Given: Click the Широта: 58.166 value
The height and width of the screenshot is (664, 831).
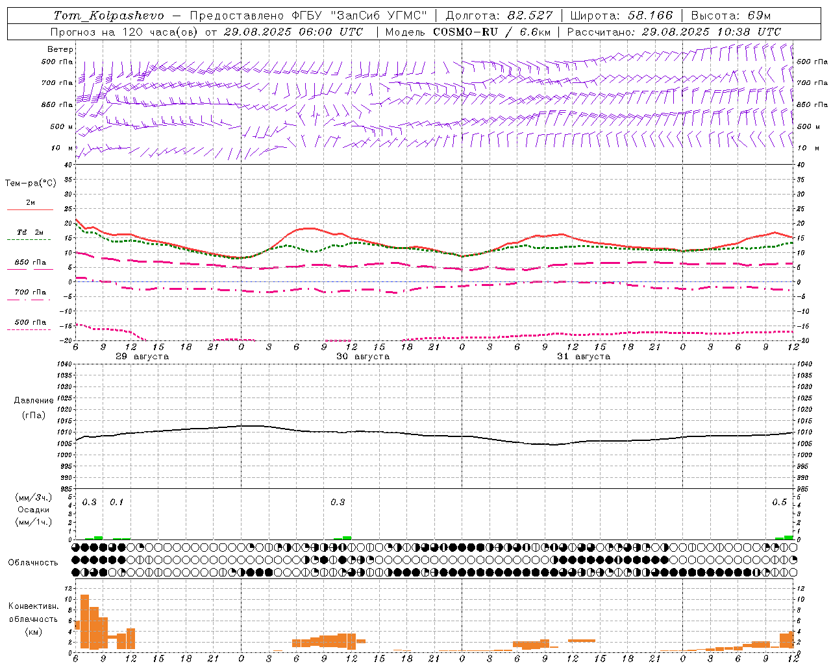Looking at the screenshot, I should (x=622, y=16).
